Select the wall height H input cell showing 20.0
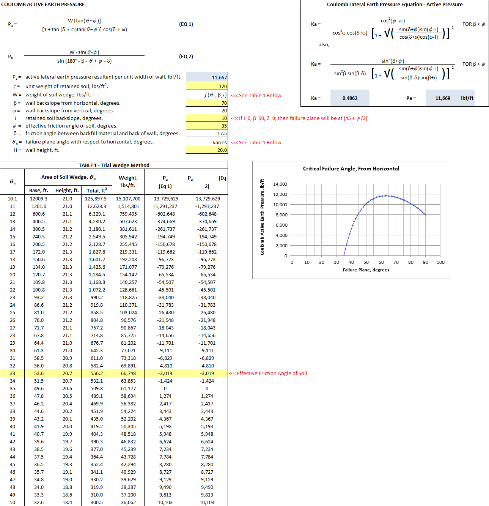Viewport: 489px width, 506px height. 207,150
